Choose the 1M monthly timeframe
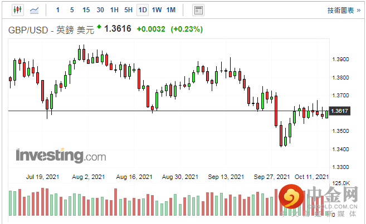The image size is (366, 224). [170, 10]
